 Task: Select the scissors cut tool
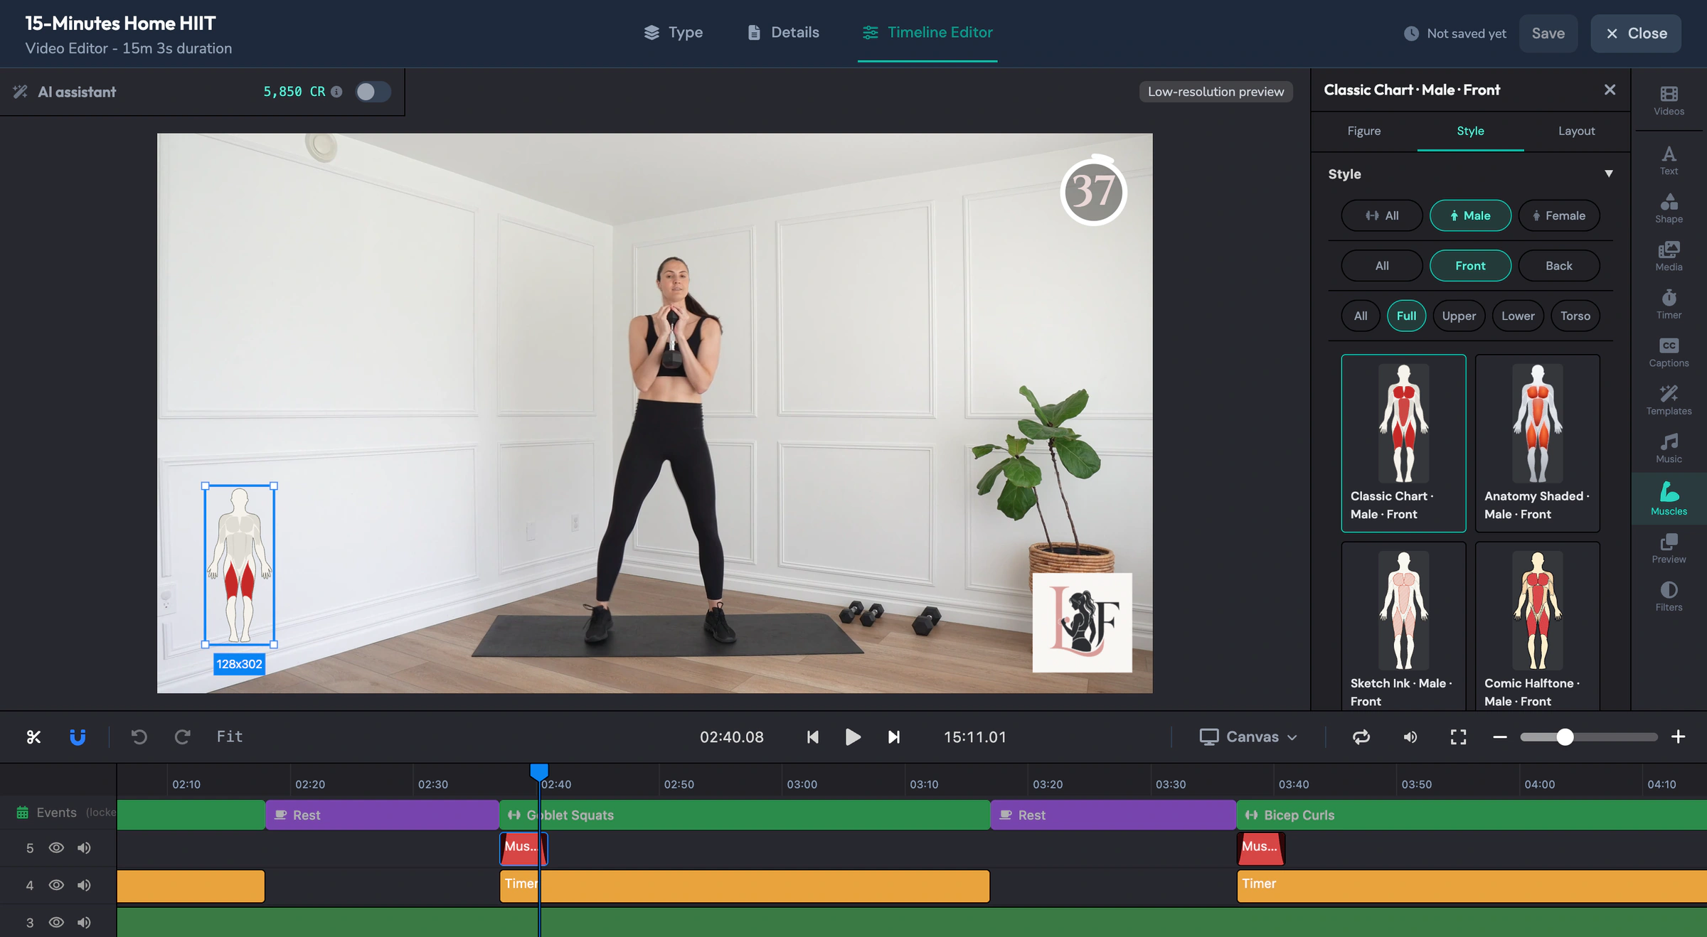point(33,737)
